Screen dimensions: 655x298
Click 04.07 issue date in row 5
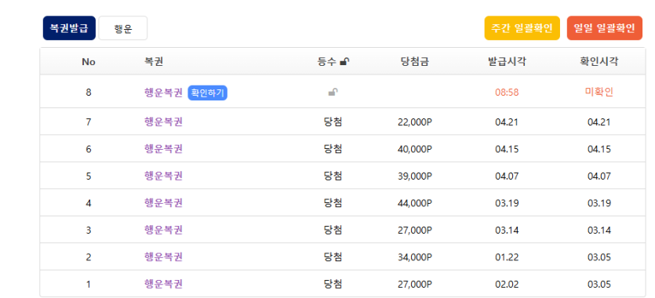(507, 176)
